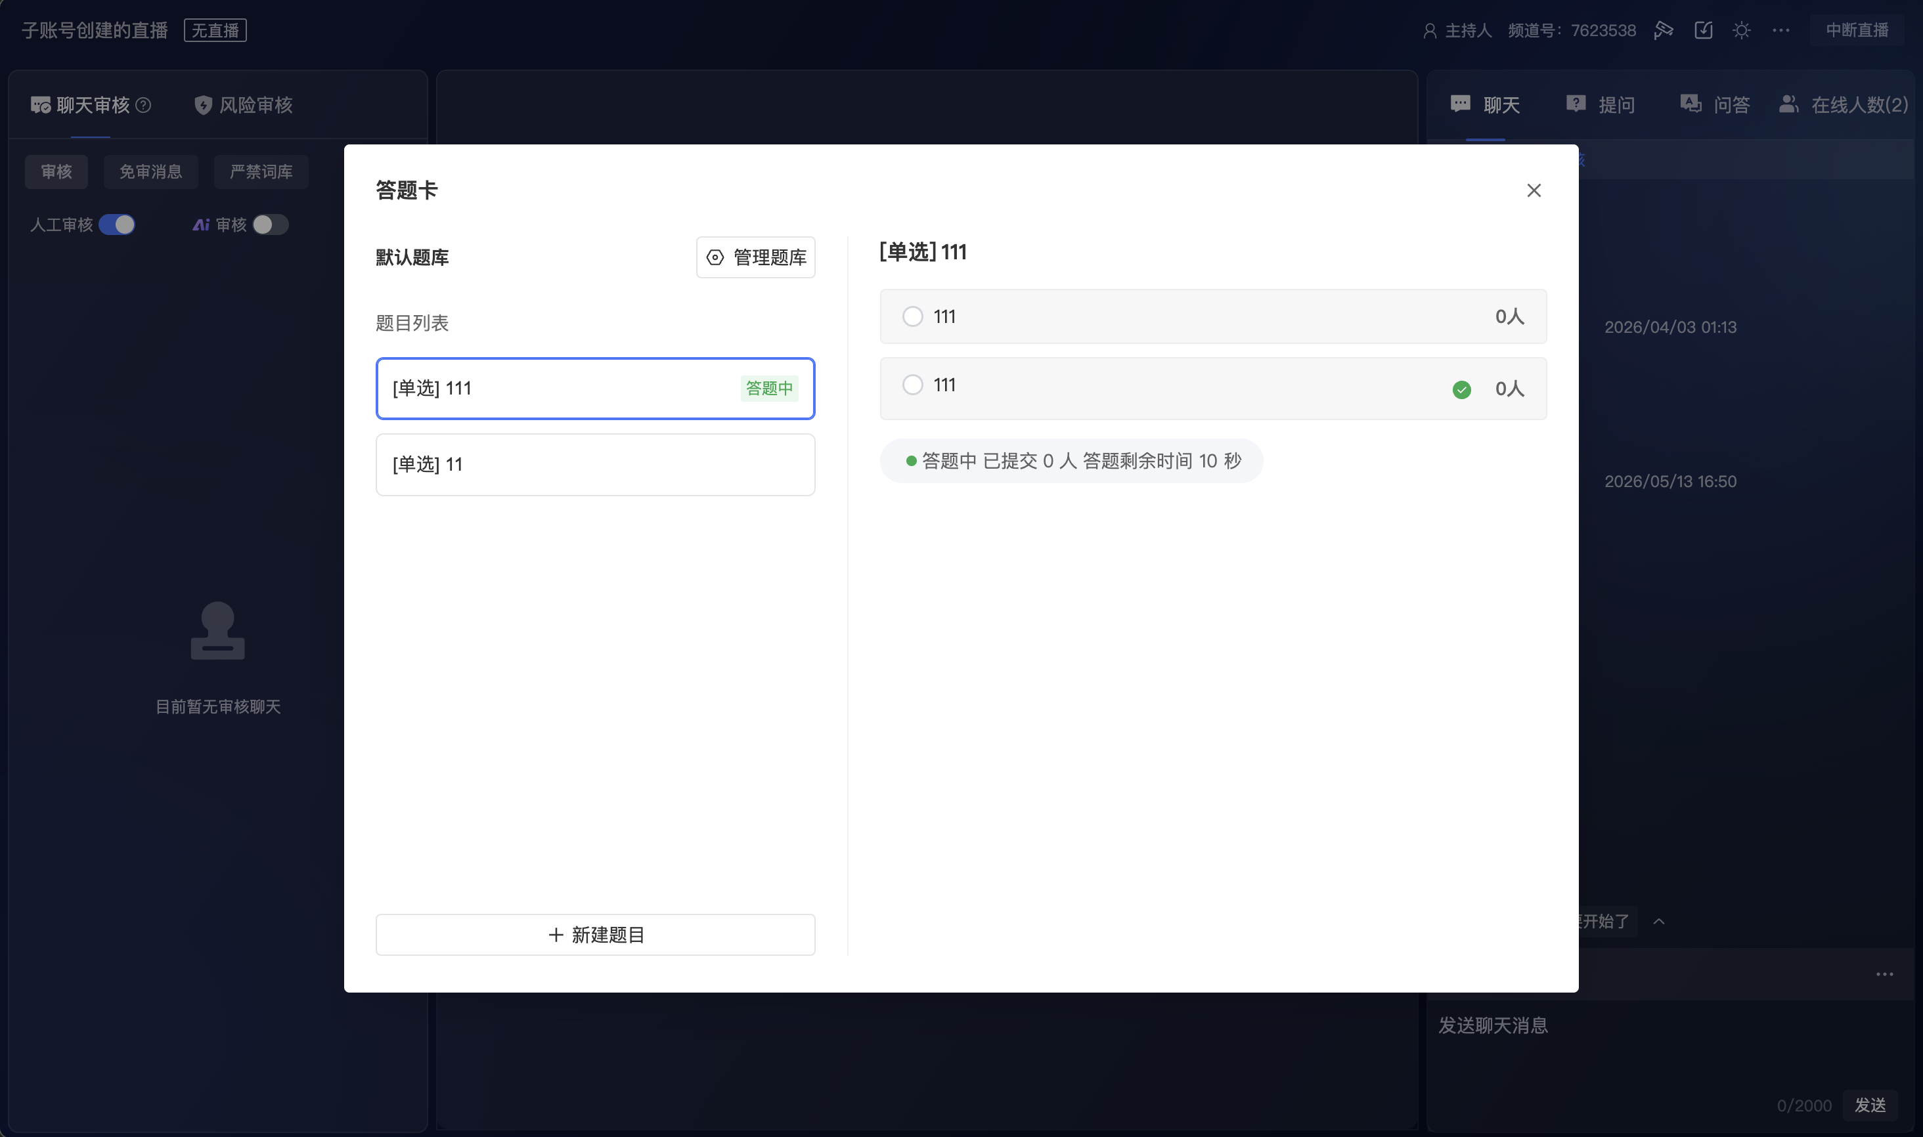Click the 2026/05/13 16:50 timestamp
The height and width of the screenshot is (1137, 1923).
tap(1671, 481)
